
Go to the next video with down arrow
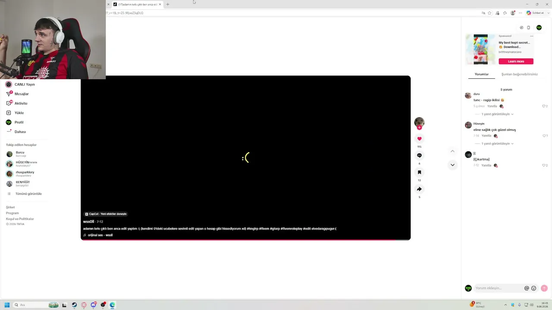click(452, 165)
